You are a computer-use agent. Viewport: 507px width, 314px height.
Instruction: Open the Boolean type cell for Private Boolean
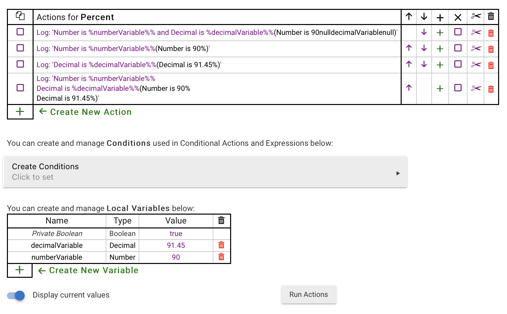click(122, 234)
